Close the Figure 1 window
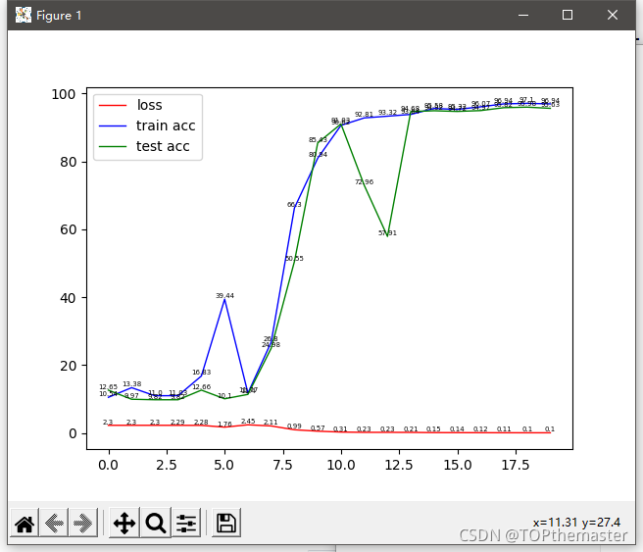This screenshot has width=643, height=552. point(613,15)
